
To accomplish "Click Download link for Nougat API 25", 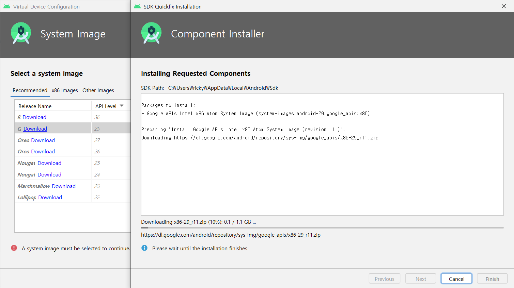I will [49, 163].
